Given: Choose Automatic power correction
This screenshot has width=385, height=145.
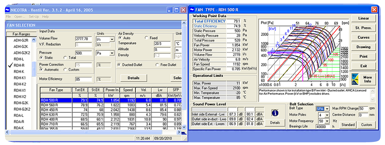Looking at the screenshot, I should [41, 70].
